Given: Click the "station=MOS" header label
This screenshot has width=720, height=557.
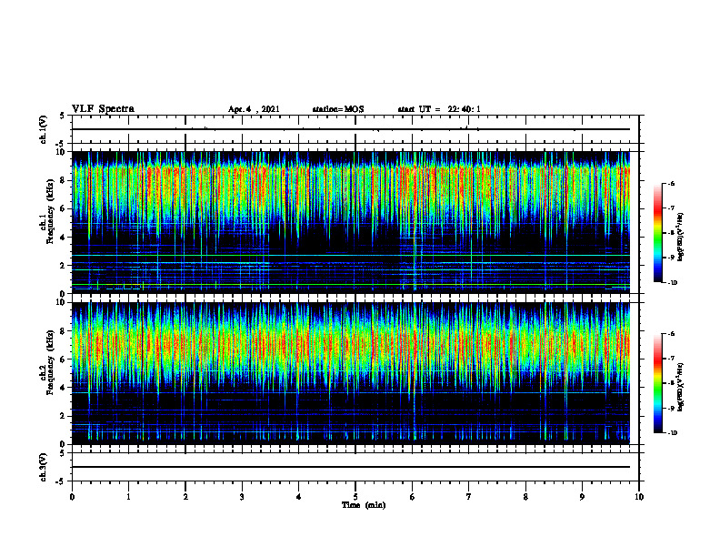Looking at the screenshot, I should (x=338, y=109).
